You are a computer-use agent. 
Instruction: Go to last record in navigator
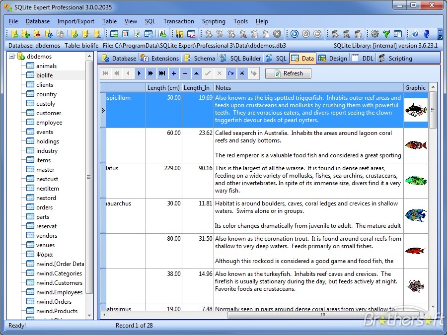(x=162, y=73)
